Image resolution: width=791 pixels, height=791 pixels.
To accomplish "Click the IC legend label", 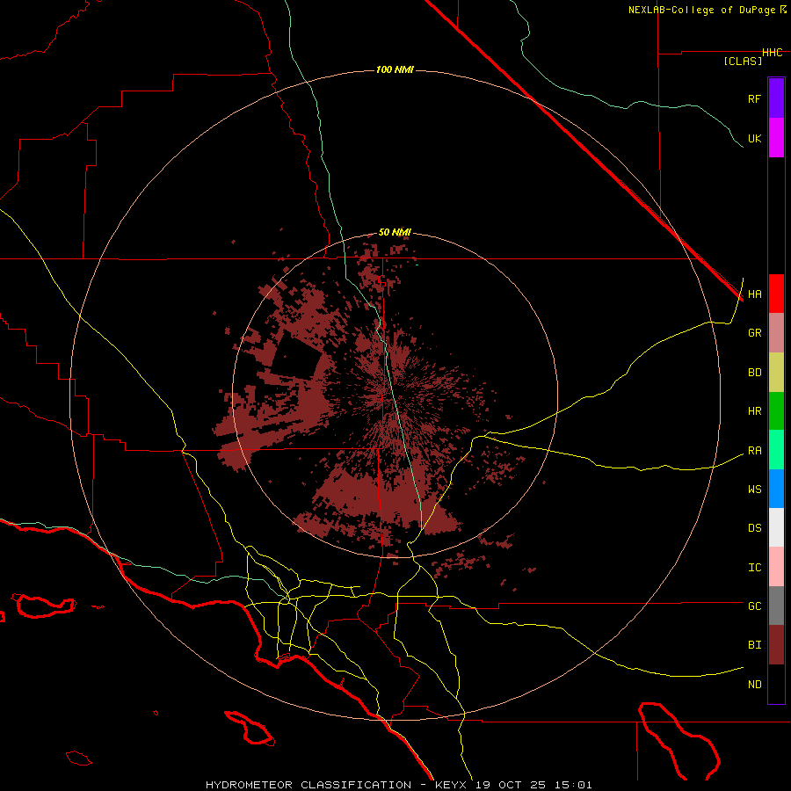I will (754, 568).
